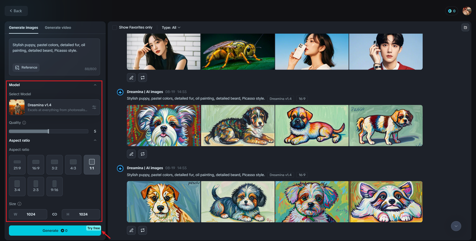The width and height of the screenshot is (476, 241).
Task: Open the lying dark puppy on teal painting
Action: [x=238, y=126]
